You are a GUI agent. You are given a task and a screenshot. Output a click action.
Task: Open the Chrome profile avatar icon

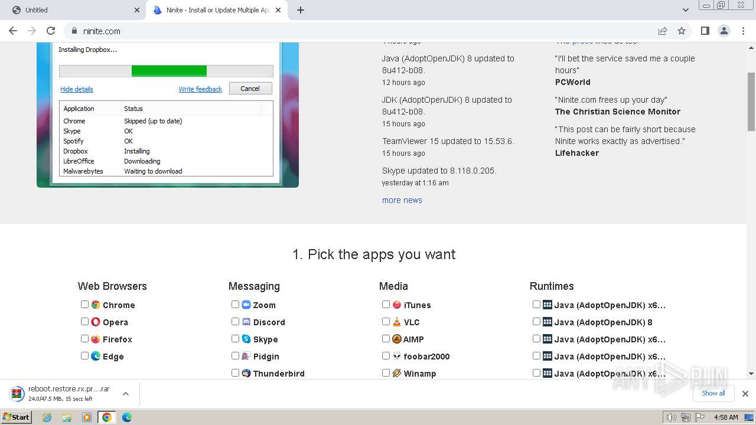[x=724, y=31]
